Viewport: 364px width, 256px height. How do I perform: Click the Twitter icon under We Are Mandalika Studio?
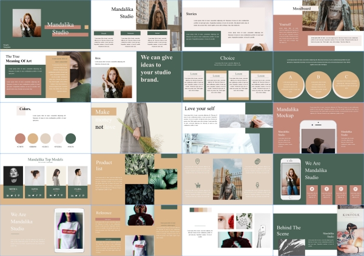(x=312, y=189)
